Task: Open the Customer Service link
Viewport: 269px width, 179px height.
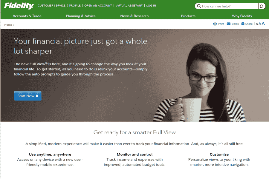Action: point(52,5)
